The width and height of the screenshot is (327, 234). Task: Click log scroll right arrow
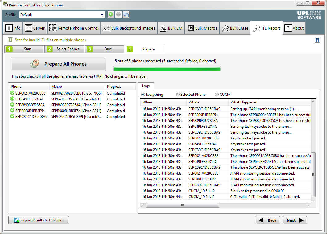coord(308,205)
